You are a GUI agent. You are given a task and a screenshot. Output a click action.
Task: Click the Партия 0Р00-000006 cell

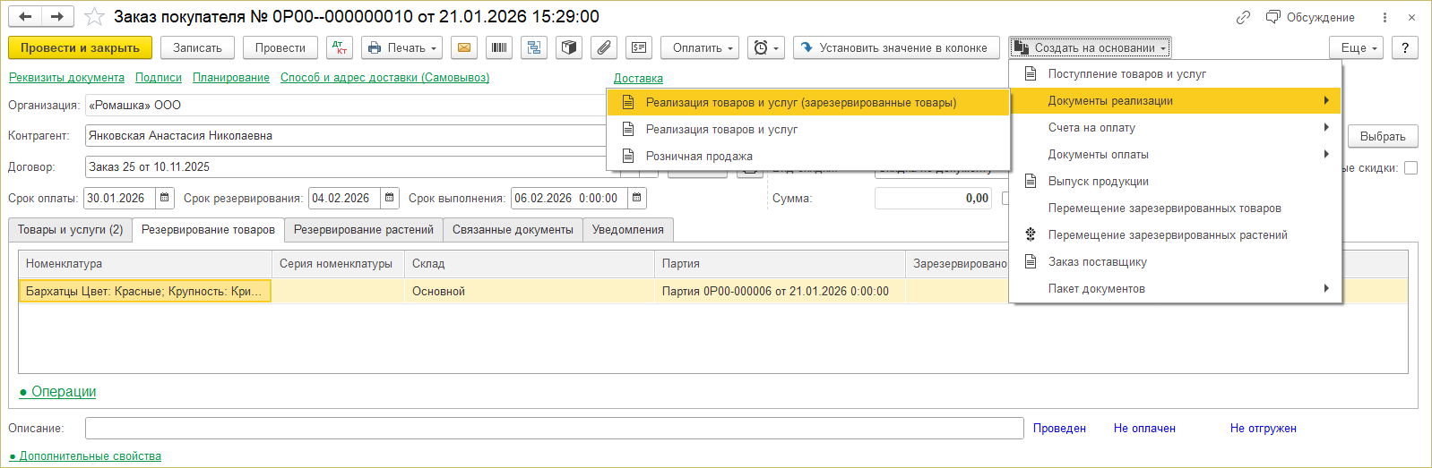click(780, 291)
